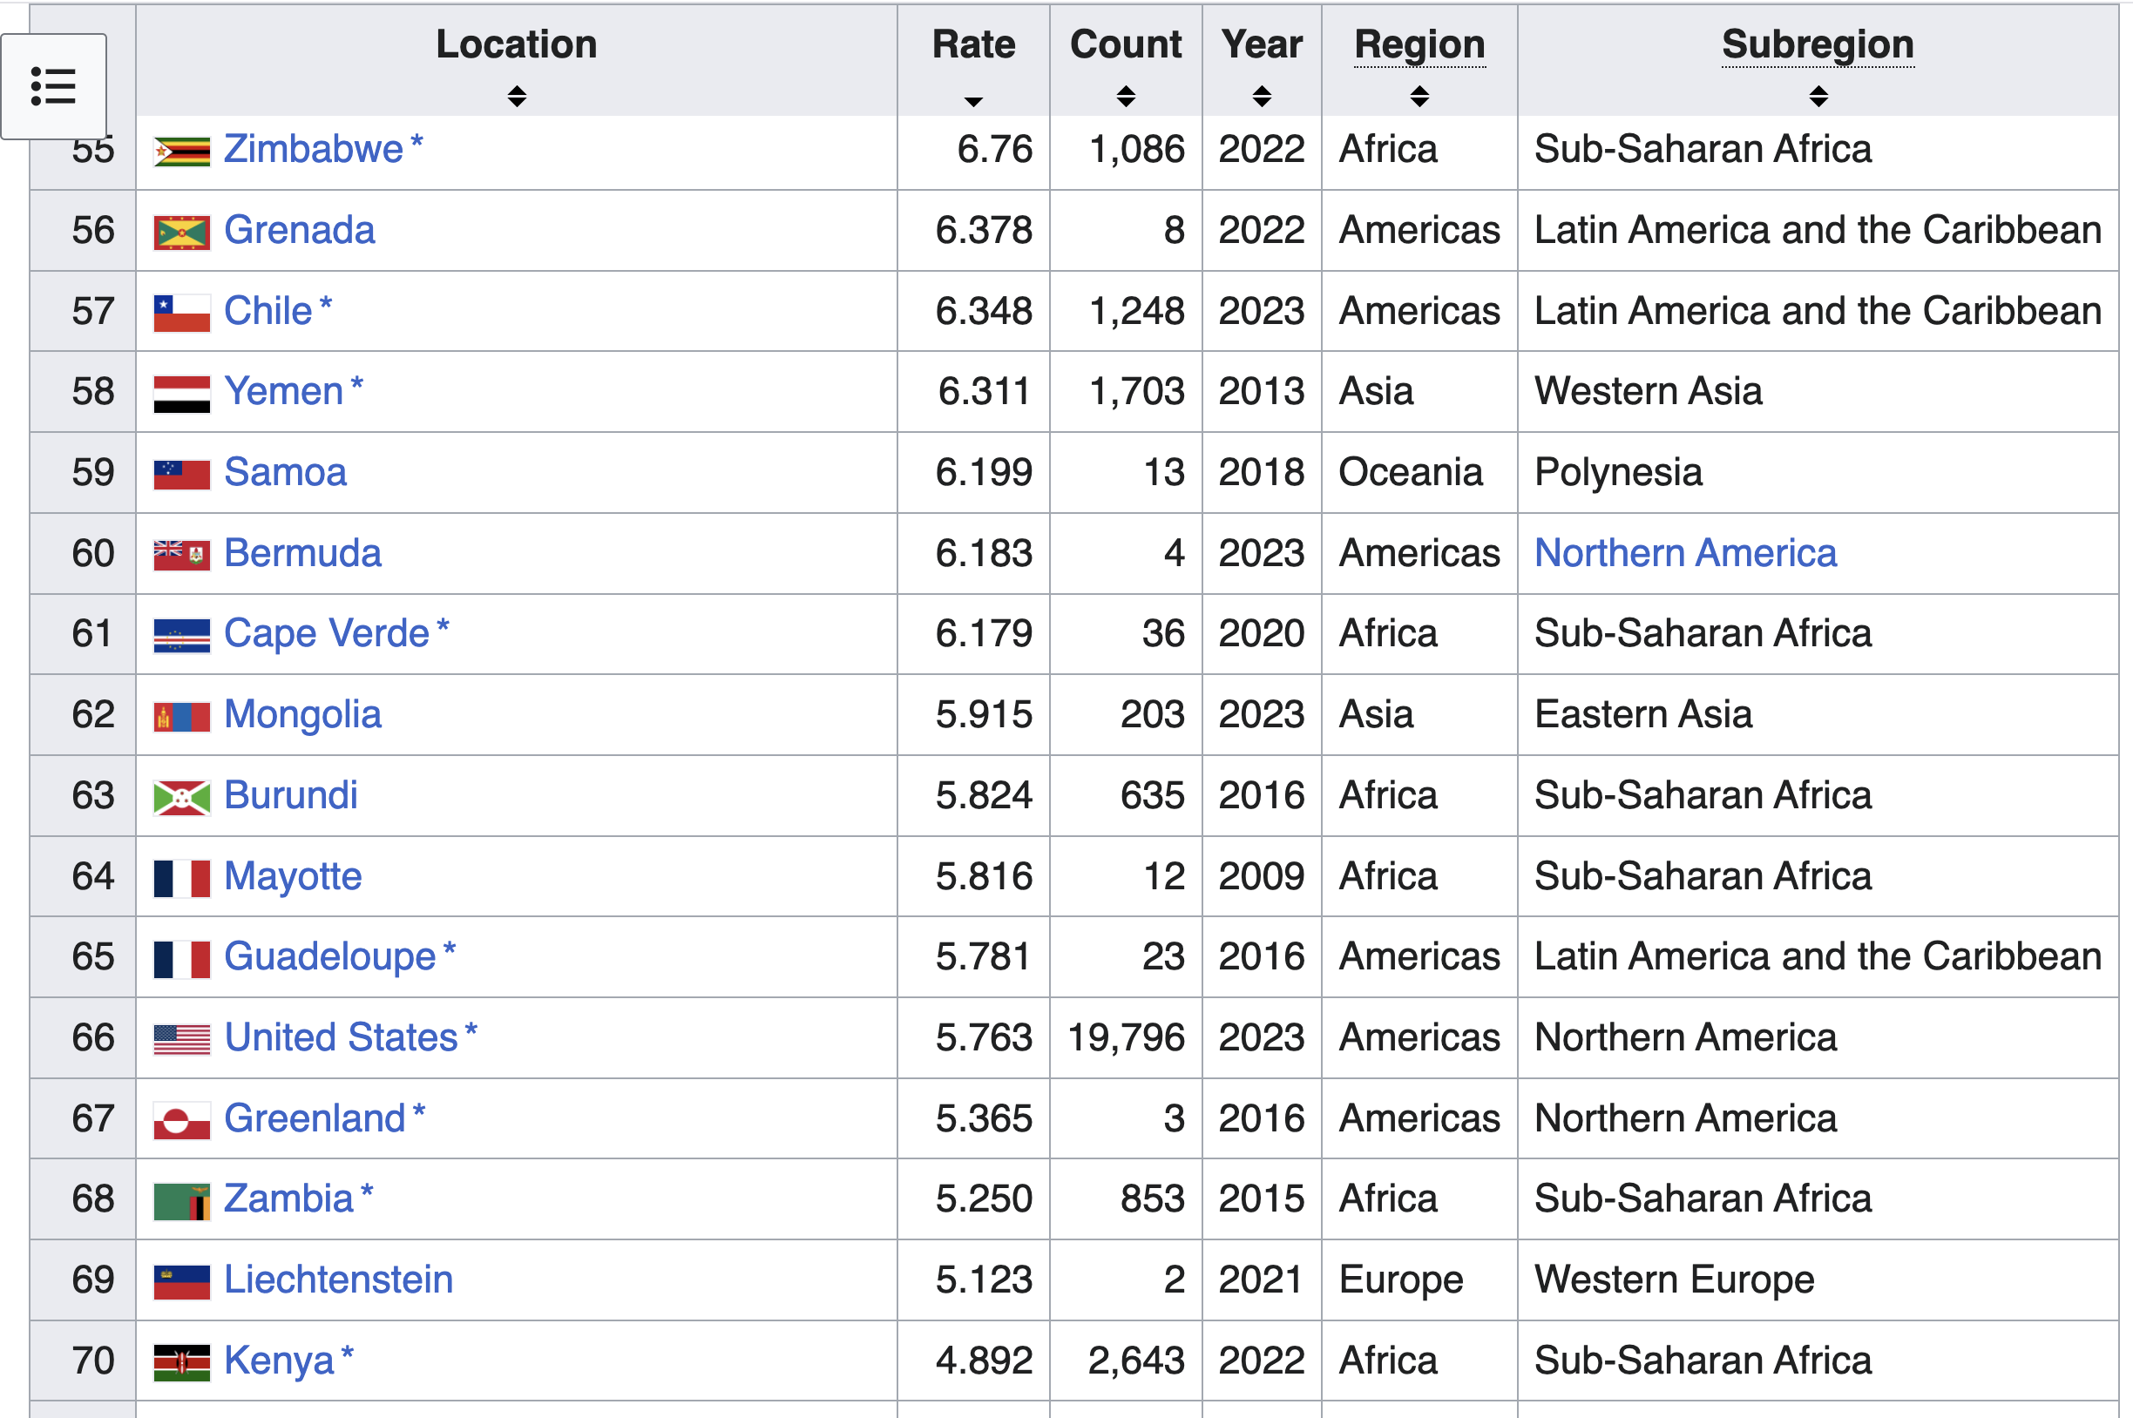Click the Burundi flag icon
The image size is (2133, 1418).
pos(182,797)
